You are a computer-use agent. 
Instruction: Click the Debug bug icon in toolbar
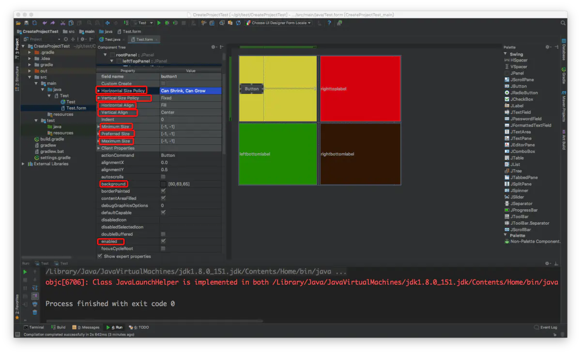(x=167, y=23)
